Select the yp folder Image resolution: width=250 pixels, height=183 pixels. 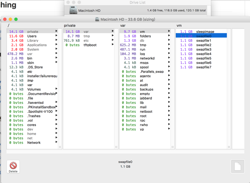click(145, 129)
